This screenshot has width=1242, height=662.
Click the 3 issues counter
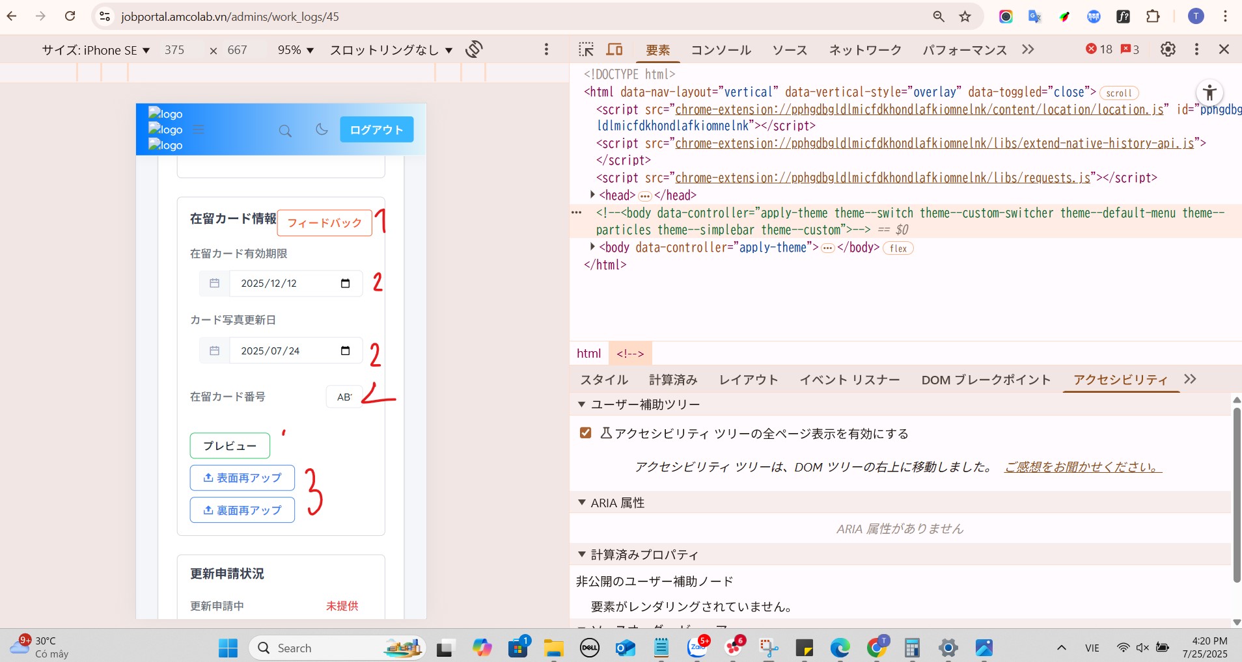coord(1130,49)
